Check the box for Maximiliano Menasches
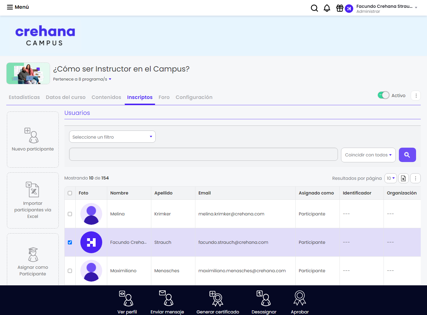This screenshot has width=427, height=315. point(70,271)
